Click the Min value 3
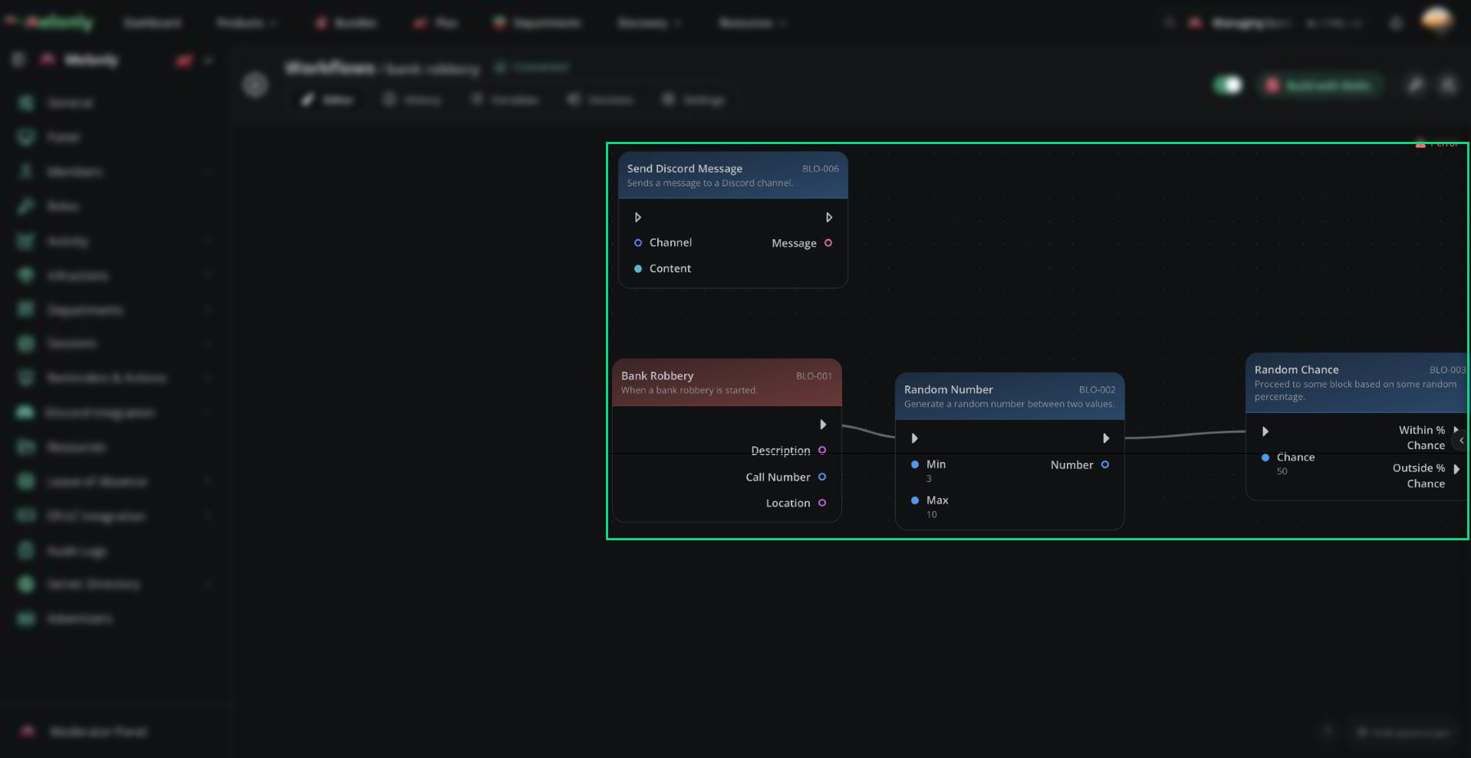The image size is (1471, 758). 929,479
